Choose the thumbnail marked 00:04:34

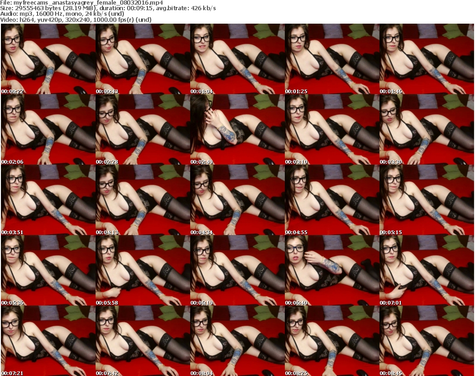[x=237, y=200]
